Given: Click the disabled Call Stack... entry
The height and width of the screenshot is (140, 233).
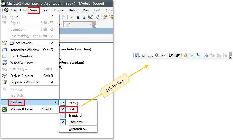Looking at the screenshot, I should [x=30, y=69].
